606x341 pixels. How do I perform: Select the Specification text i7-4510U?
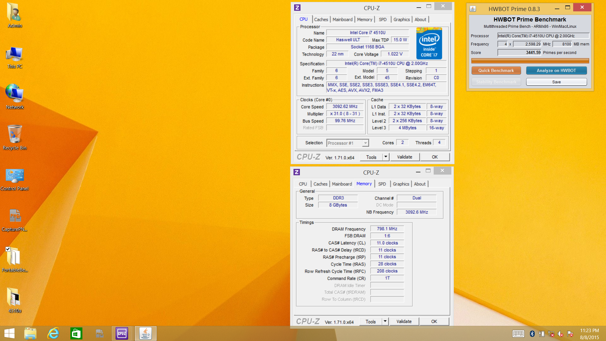[x=386, y=63]
